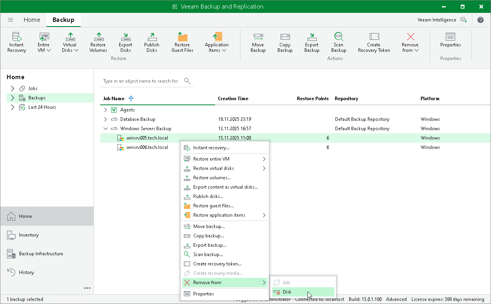Expand the Database Backup row
The height and width of the screenshot is (304, 491).
(x=105, y=119)
